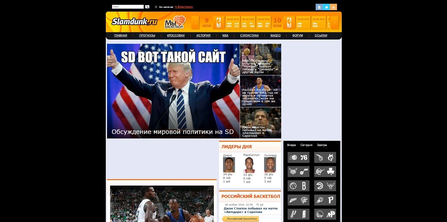Click the lock icon near login text
This screenshot has height=222, width=447.
coord(156,7)
